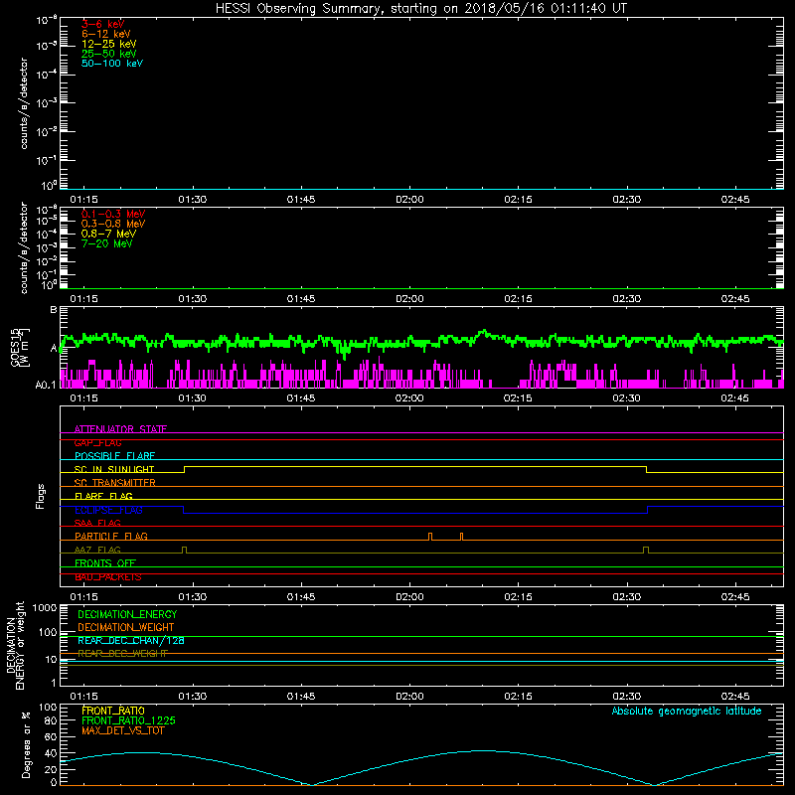Select the 12-25 keV legend label
This screenshot has width=795, height=795.
(x=109, y=44)
